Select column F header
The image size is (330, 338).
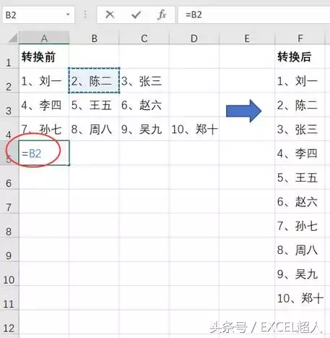click(300, 38)
